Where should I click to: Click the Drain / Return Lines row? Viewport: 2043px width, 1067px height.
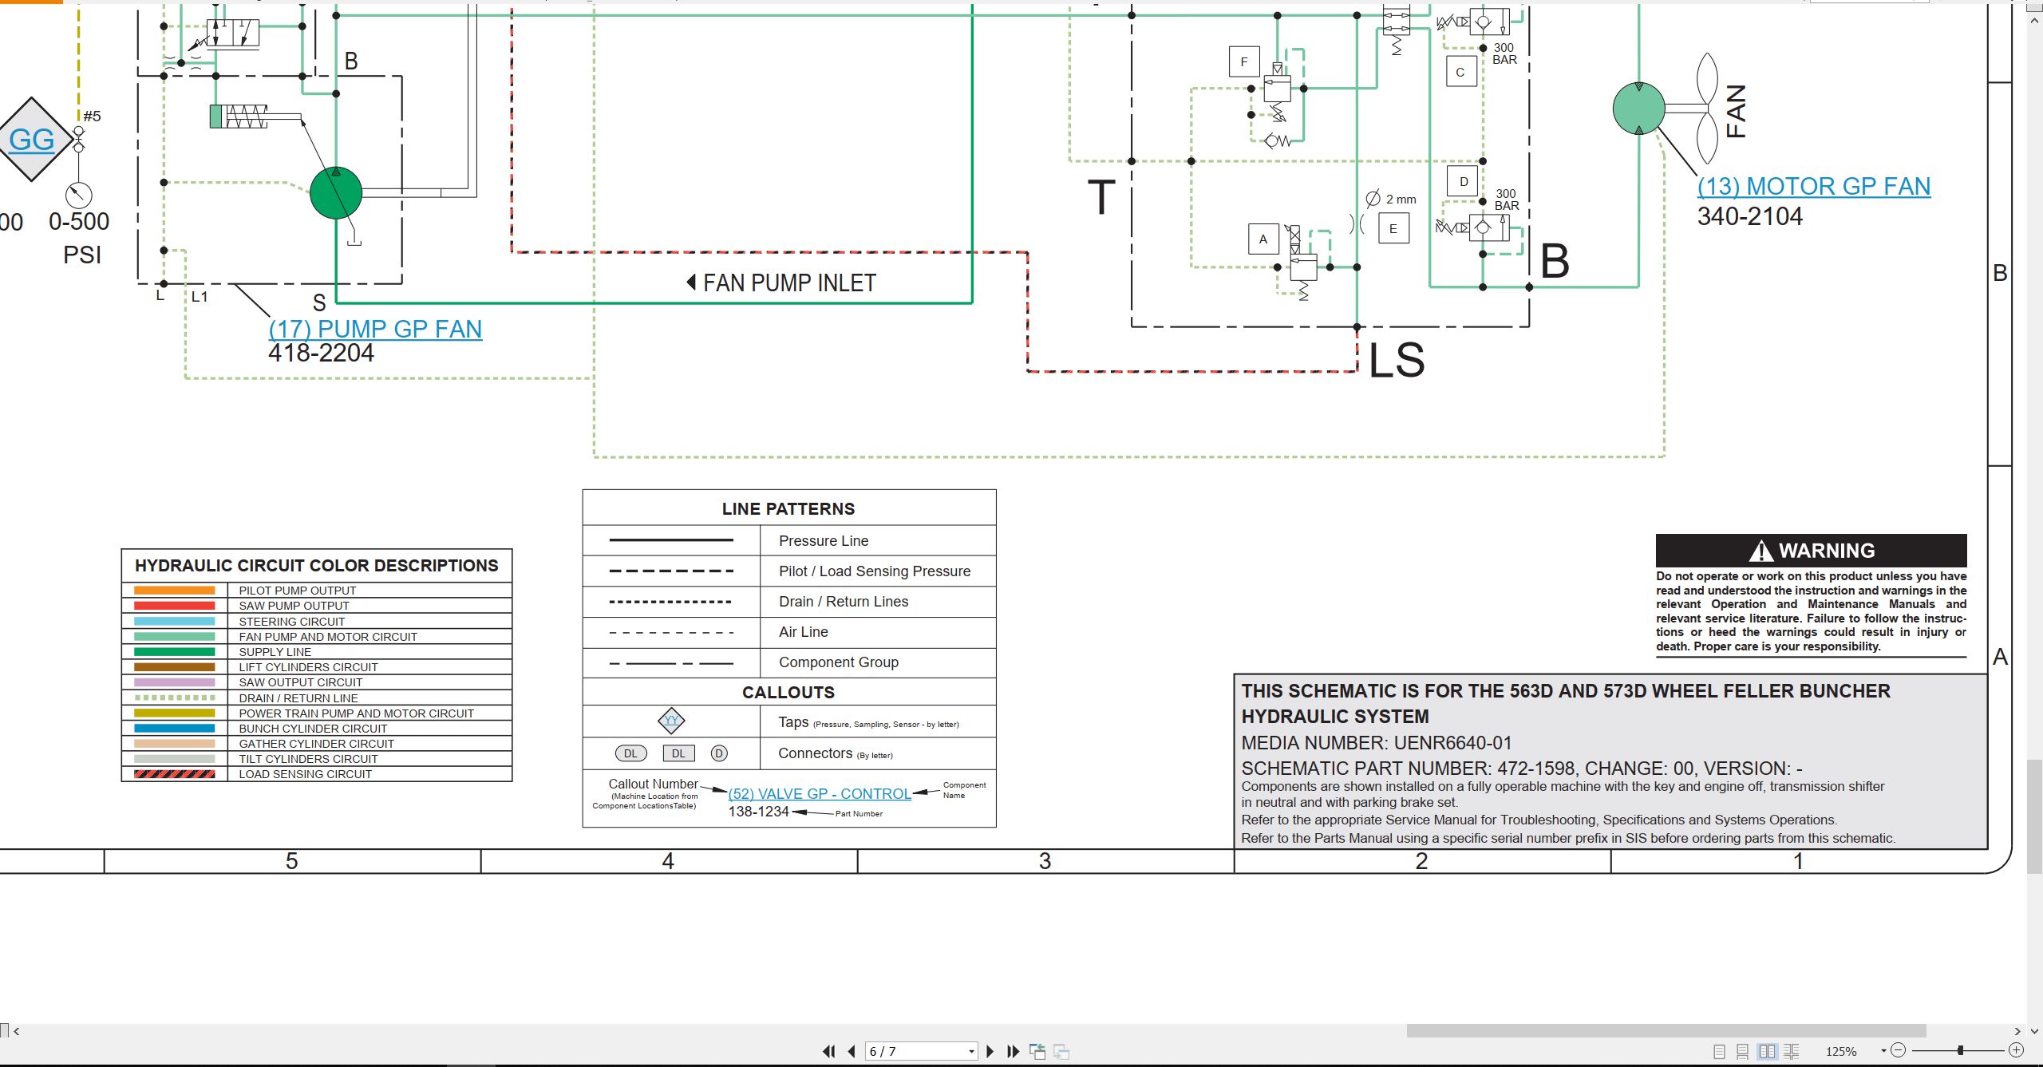point(789,602)
